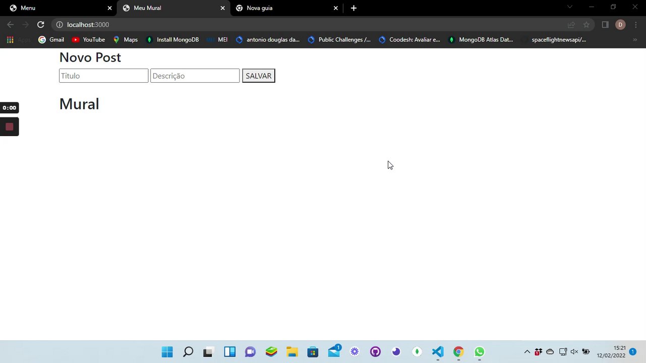Open GitHub Desktop from taskbar
Viewport: 646px width, 363px height.
375,352
